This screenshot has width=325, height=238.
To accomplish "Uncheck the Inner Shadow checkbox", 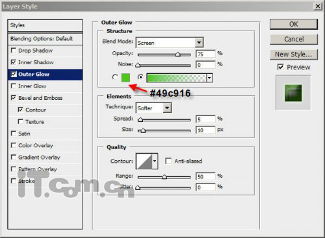I will click(14, 62).
